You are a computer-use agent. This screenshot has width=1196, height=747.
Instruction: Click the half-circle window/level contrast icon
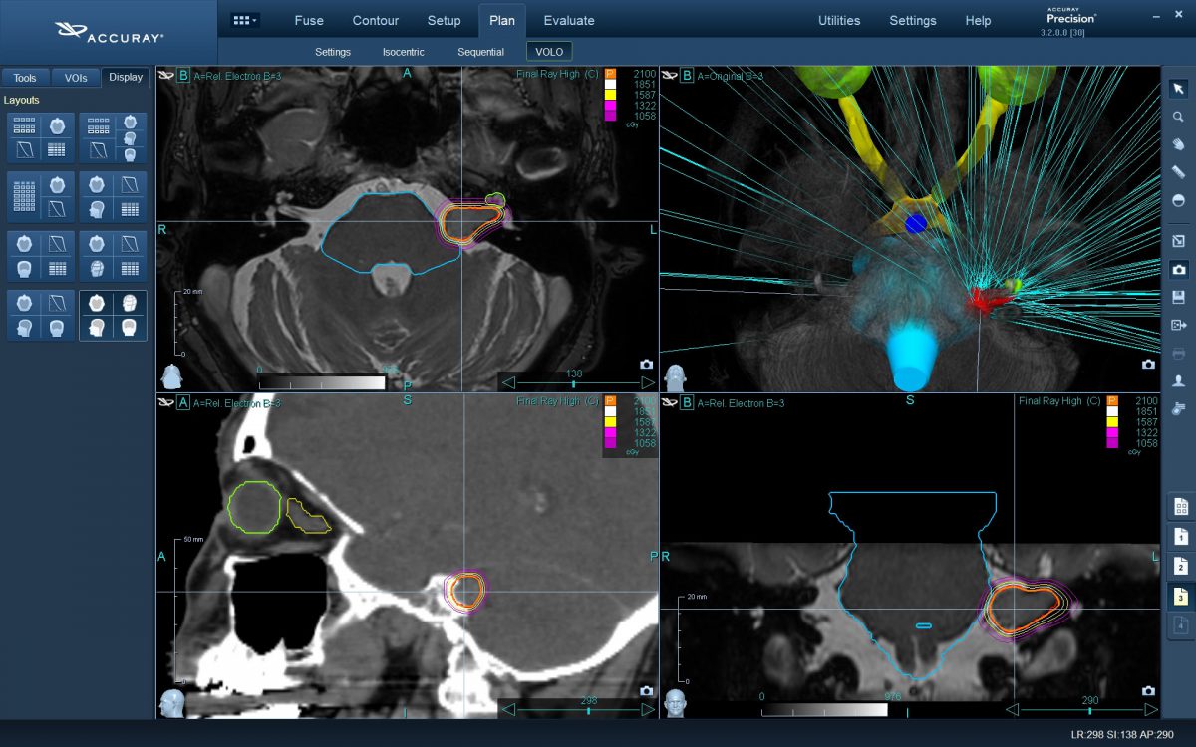pos(1178,200)
